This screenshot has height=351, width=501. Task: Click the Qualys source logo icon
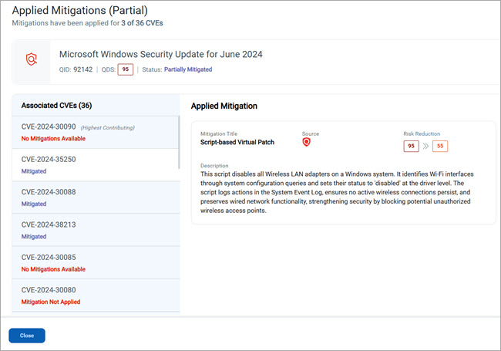click(x=307, y=143)
